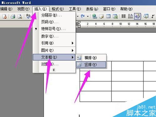Viewport: 156px width, 117px height.
Task: Open the 表格 (Table) menu
Action: point(92,9)
